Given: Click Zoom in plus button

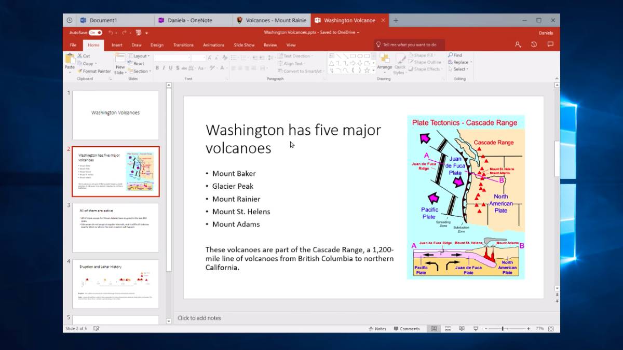Looking at the screenshot, I should coord(529,329).
